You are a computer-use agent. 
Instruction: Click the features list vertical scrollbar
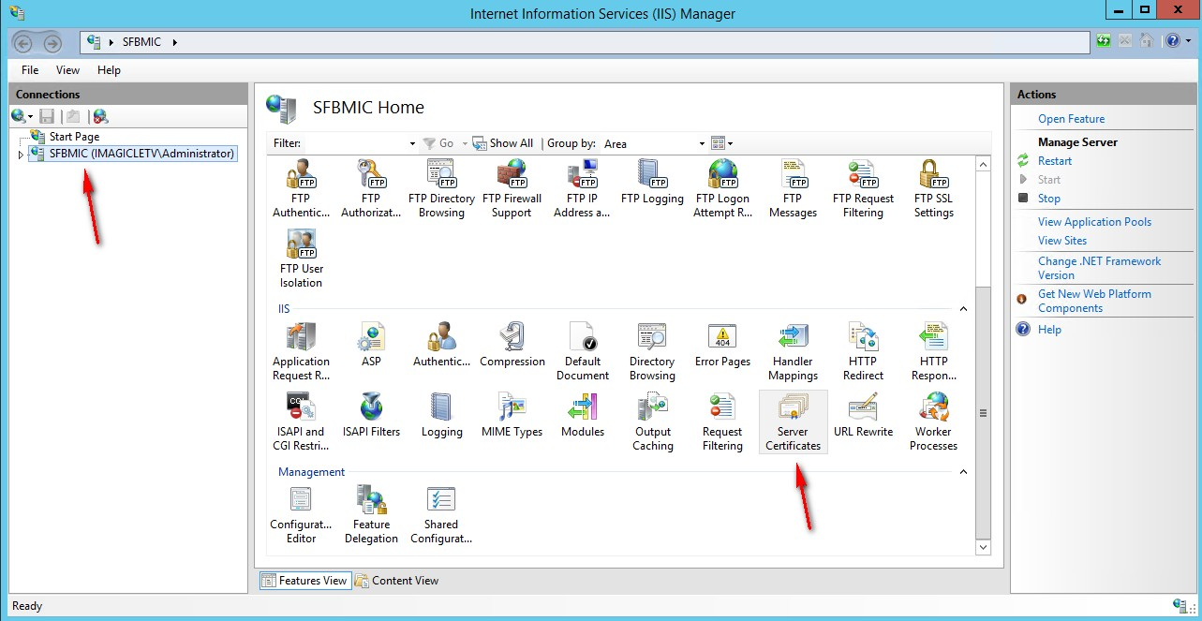click(983, 412)
